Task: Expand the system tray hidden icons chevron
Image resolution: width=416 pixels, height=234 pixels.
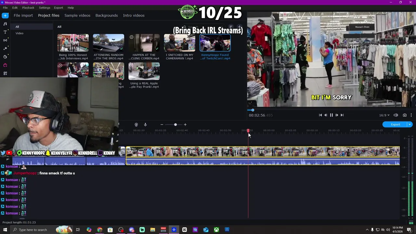Action: [367, 230]
